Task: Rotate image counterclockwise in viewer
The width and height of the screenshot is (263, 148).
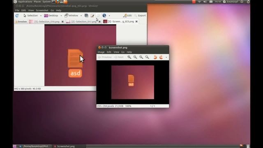Action: pos(155,57)
